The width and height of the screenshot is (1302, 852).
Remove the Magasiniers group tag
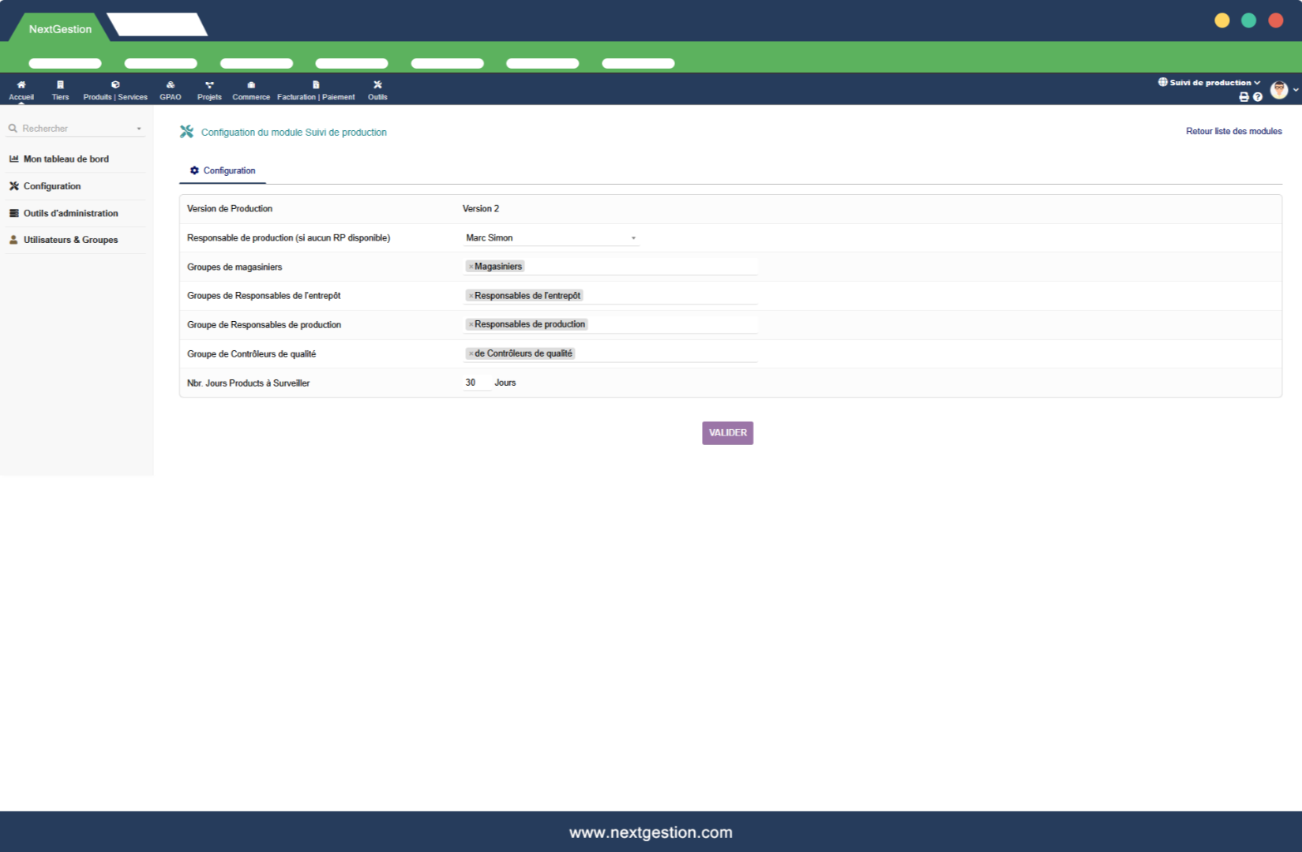pyautogui.click(x=471, y=267)
